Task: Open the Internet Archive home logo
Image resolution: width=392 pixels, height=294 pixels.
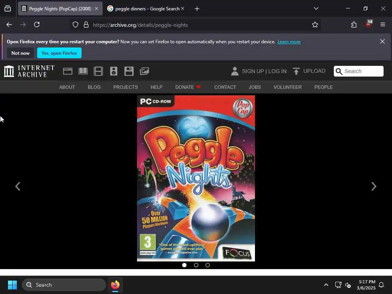Action: (x=29, y=71)
